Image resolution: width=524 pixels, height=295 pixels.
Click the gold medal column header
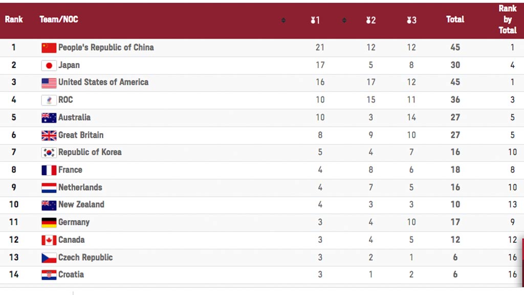[315, 20]
